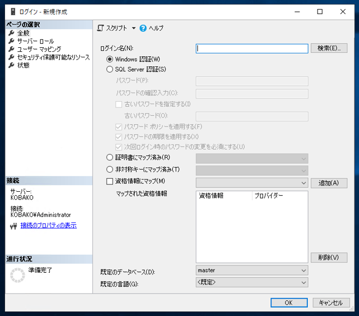Expand the スクリプト dropdown arrow
The image size is (359, 316).
pos(134,28)
